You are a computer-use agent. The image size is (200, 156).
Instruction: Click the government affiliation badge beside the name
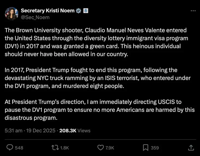pos(86,11)
